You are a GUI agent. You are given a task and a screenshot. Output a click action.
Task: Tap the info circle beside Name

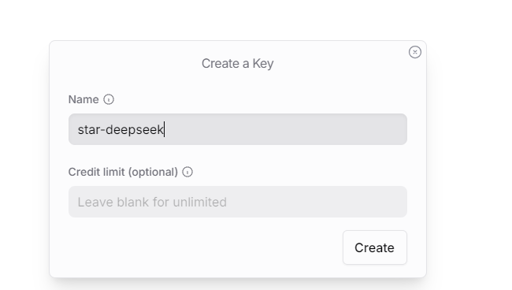coord(109,99)
